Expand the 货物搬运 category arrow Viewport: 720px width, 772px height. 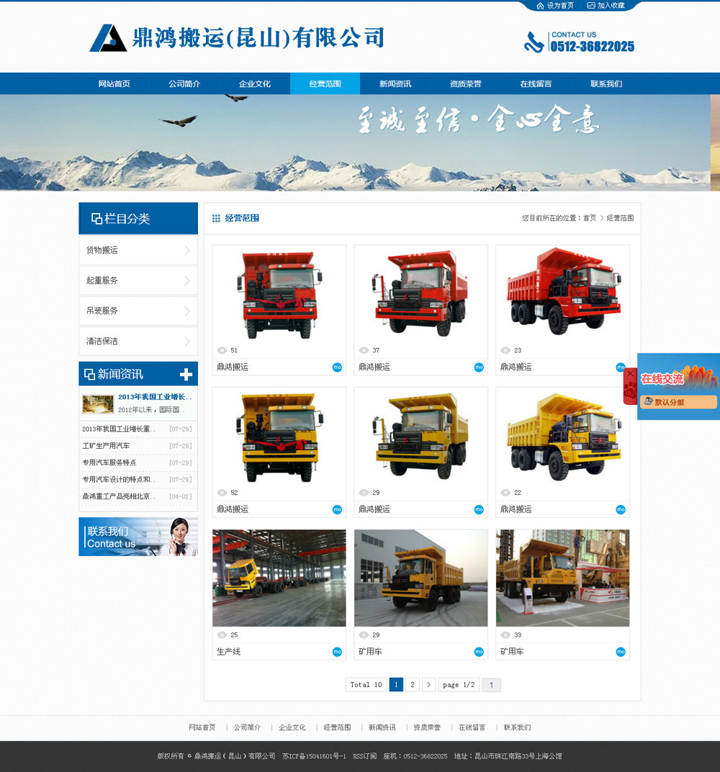coord(187,250)
